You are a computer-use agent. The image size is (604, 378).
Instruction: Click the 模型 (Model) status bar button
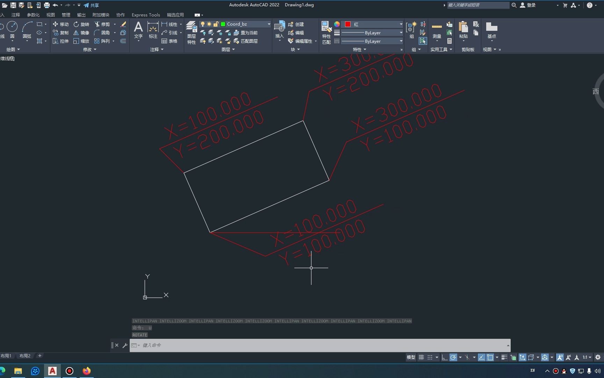click(411, 357)
